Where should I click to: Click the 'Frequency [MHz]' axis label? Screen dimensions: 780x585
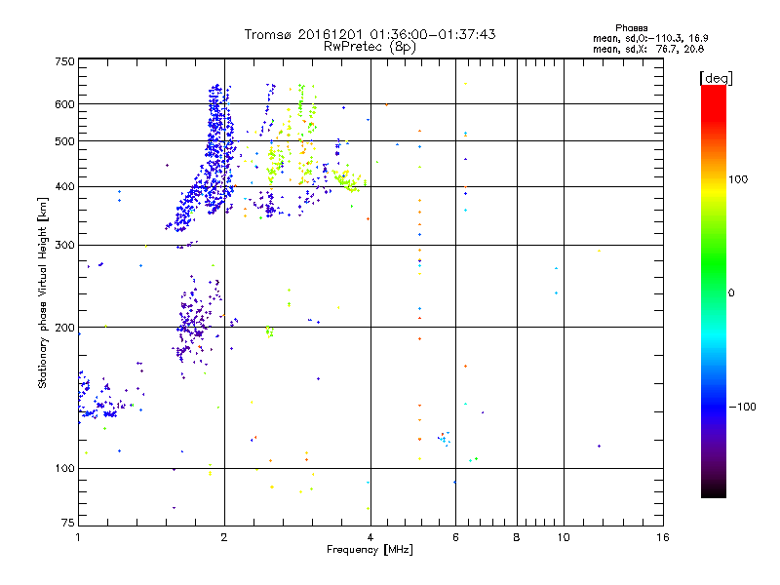(370, 550)
